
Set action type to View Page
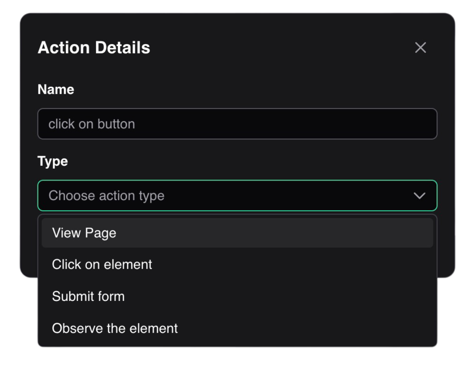(84, 233)
